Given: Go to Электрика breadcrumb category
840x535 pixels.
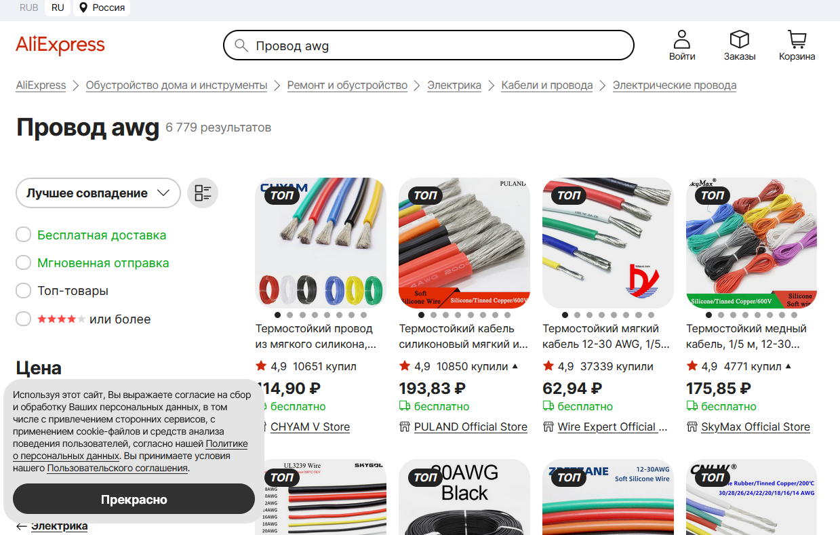Looking at the screenshot, I should tap(454, 85).
